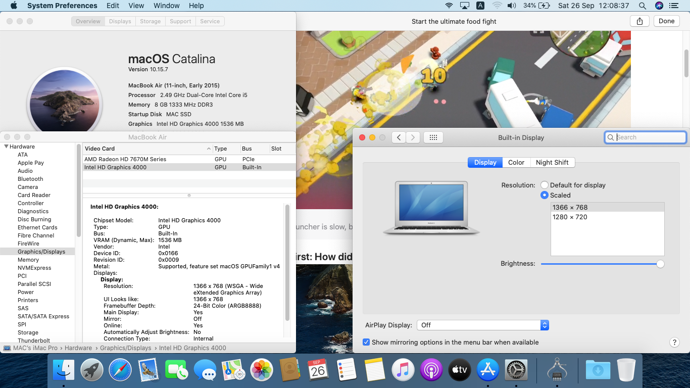Click the Done button
The height and width of the screenshot is (388, 690).
pos(667,21)
